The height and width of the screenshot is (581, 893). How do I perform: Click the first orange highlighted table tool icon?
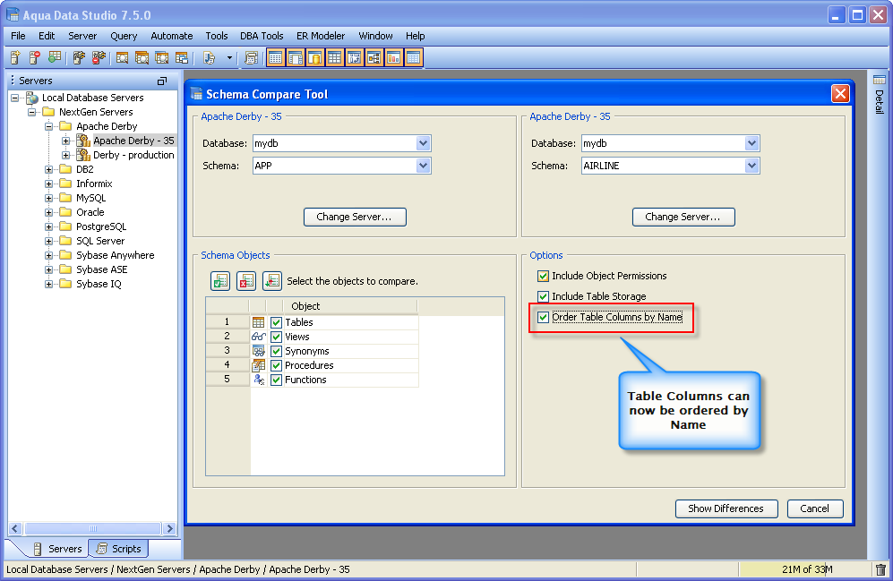(276, 57)
